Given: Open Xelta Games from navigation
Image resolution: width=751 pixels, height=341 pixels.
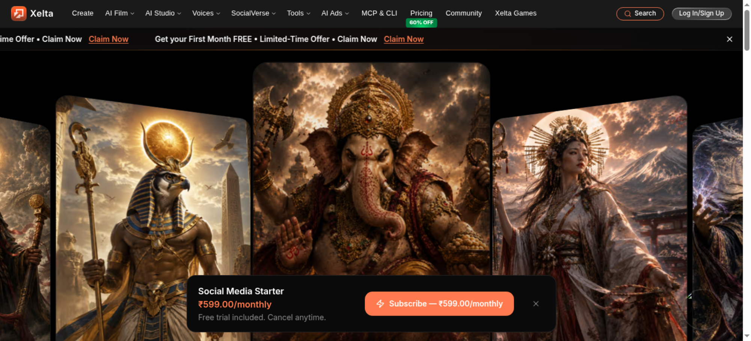Looking at the screenshot, I should pyautogui.click(x=516, y=13).
